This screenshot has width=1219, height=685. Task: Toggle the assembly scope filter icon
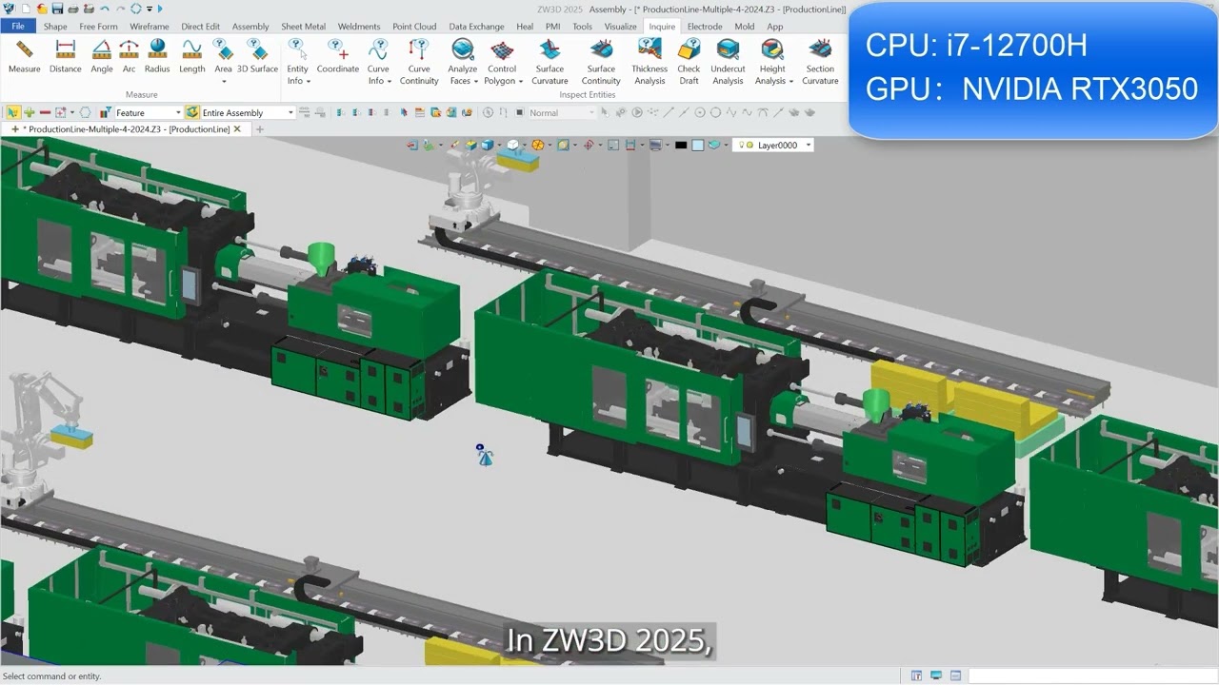(x=192, y=112)
